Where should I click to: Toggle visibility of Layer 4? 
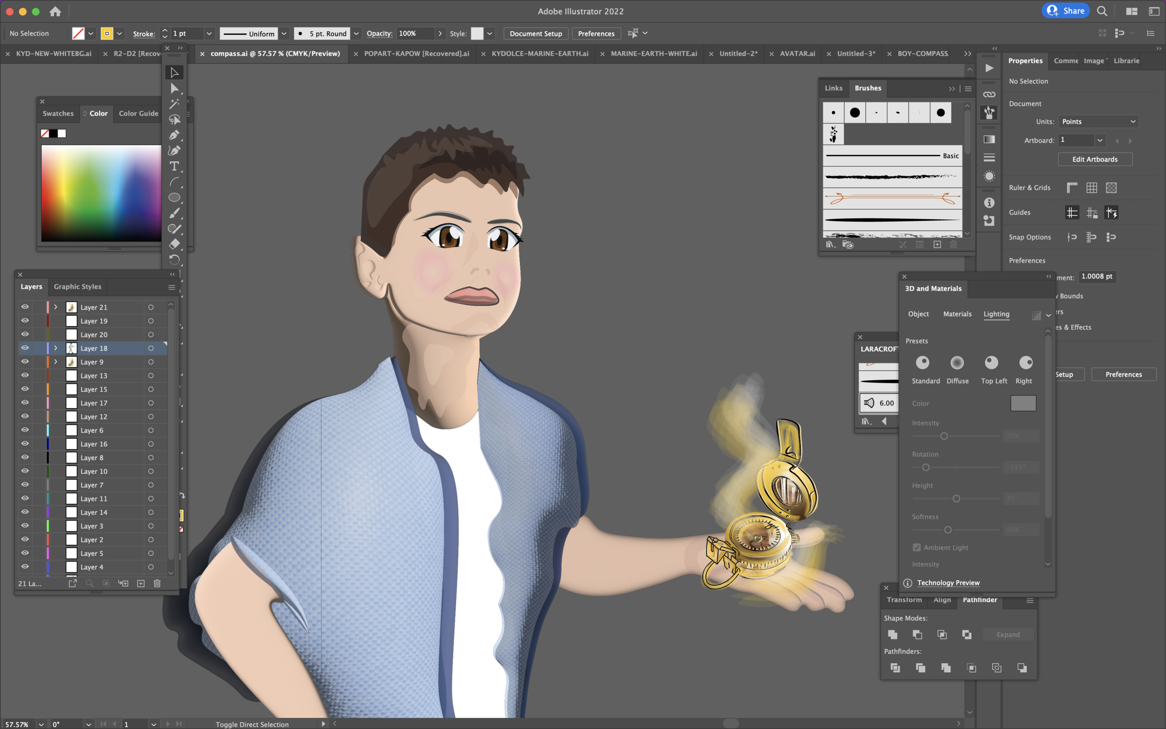25,567
